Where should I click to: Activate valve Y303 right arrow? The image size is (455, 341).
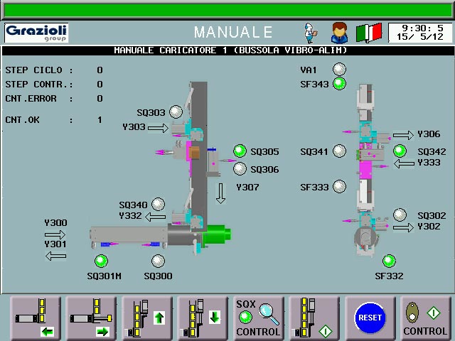(x=158, y=128)
